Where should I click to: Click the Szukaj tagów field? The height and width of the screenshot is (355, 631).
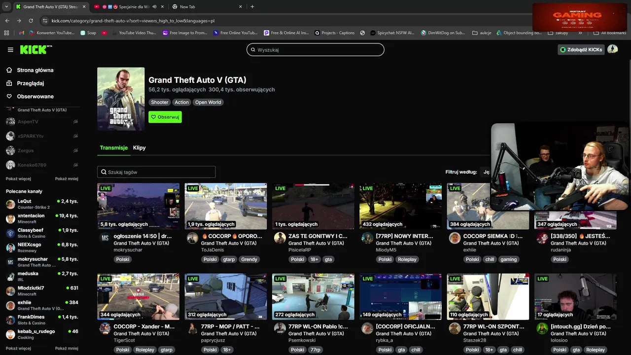[x=156, y=172]
